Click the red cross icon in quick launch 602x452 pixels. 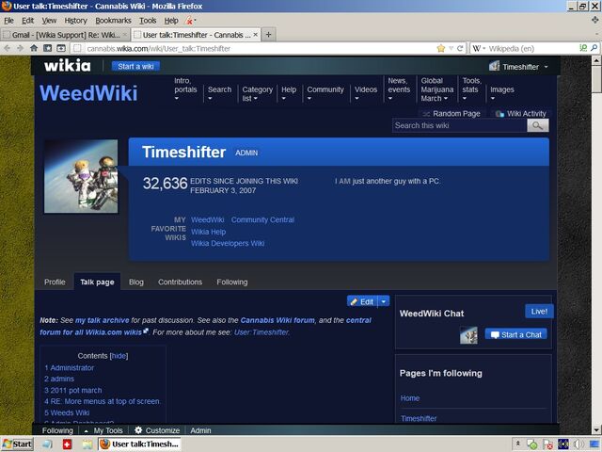[x=67, y=444]
